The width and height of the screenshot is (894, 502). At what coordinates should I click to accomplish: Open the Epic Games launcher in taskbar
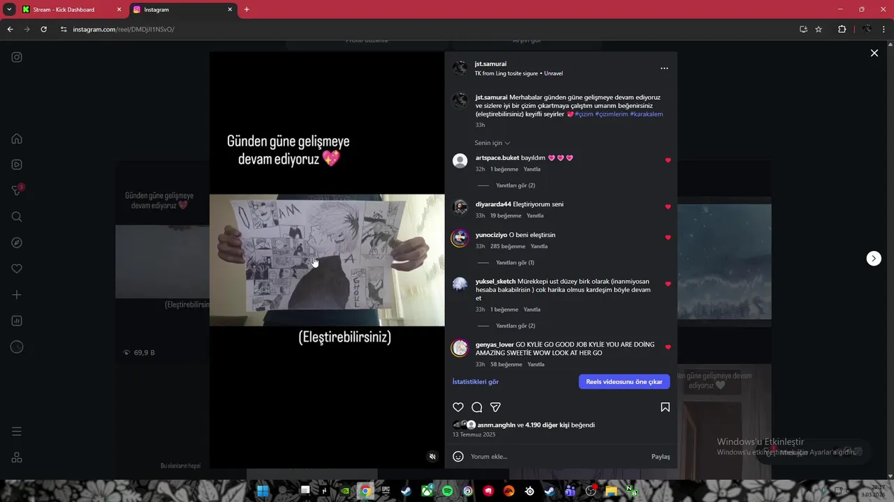386,491
